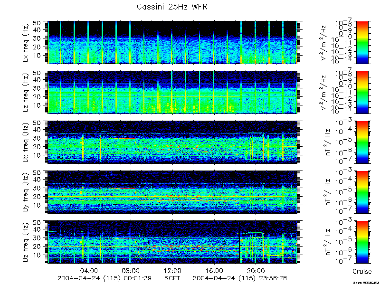This screenshot has width=380, height=285.
Task: Click the Cruise label under the color bars
Action: click(x=362, y=271)
